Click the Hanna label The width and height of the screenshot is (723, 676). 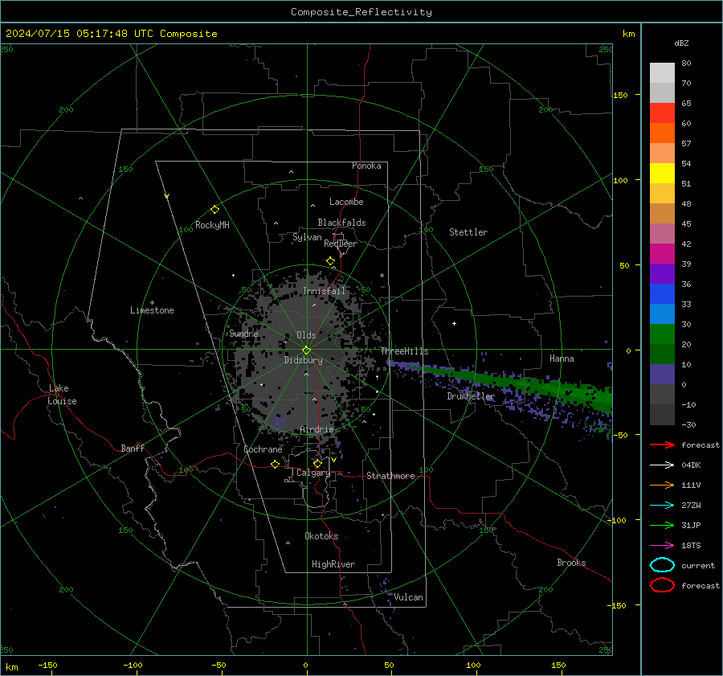point(562,358)
